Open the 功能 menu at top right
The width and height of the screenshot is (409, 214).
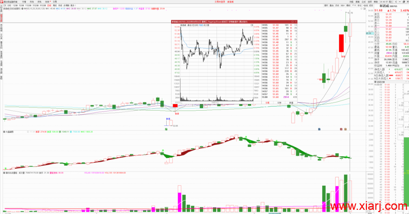(351, 2)
